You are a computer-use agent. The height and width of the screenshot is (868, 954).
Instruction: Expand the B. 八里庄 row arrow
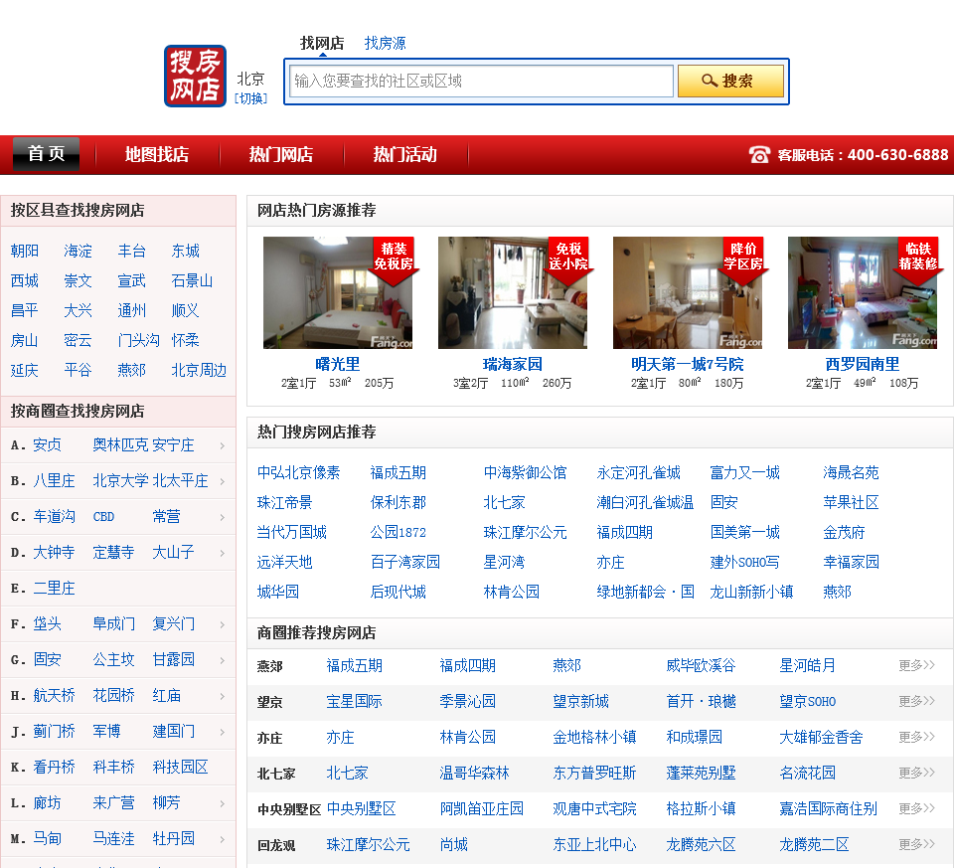pos(223,481)
